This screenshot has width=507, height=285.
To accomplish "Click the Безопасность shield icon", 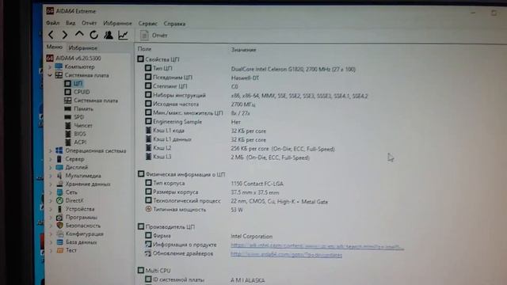I will [x=59, y=226].
